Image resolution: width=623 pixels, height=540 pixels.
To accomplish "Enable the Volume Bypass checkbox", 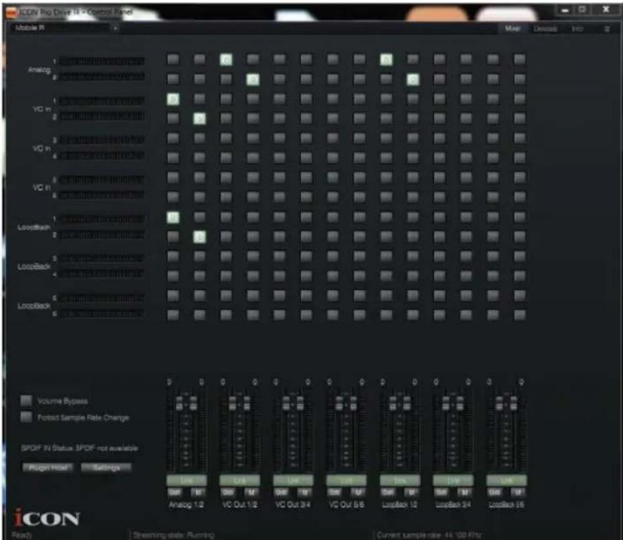I will 26,400.
